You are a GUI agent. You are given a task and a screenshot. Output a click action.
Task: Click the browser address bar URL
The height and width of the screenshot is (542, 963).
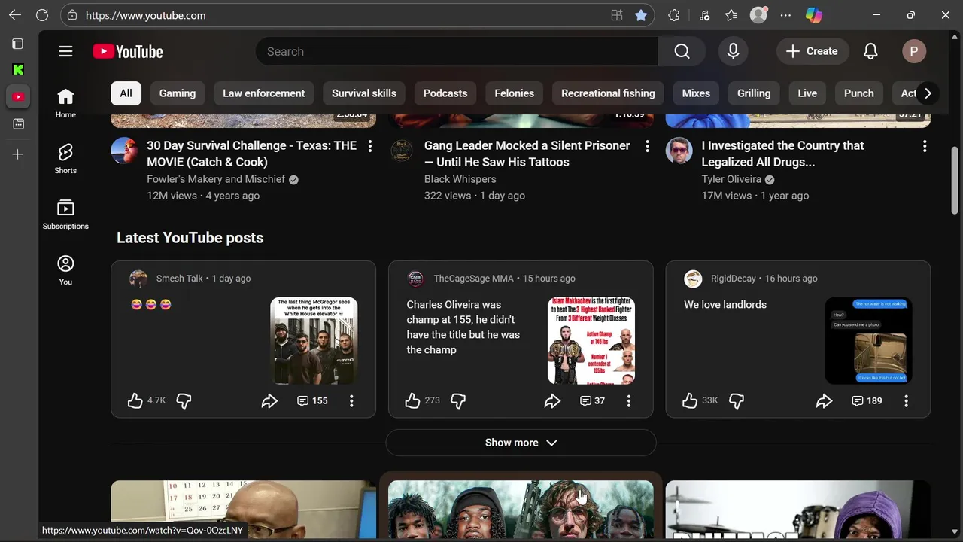coord(145,15)
